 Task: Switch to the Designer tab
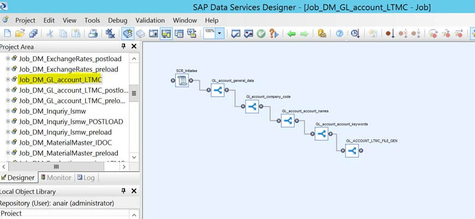tap(19, 178)
